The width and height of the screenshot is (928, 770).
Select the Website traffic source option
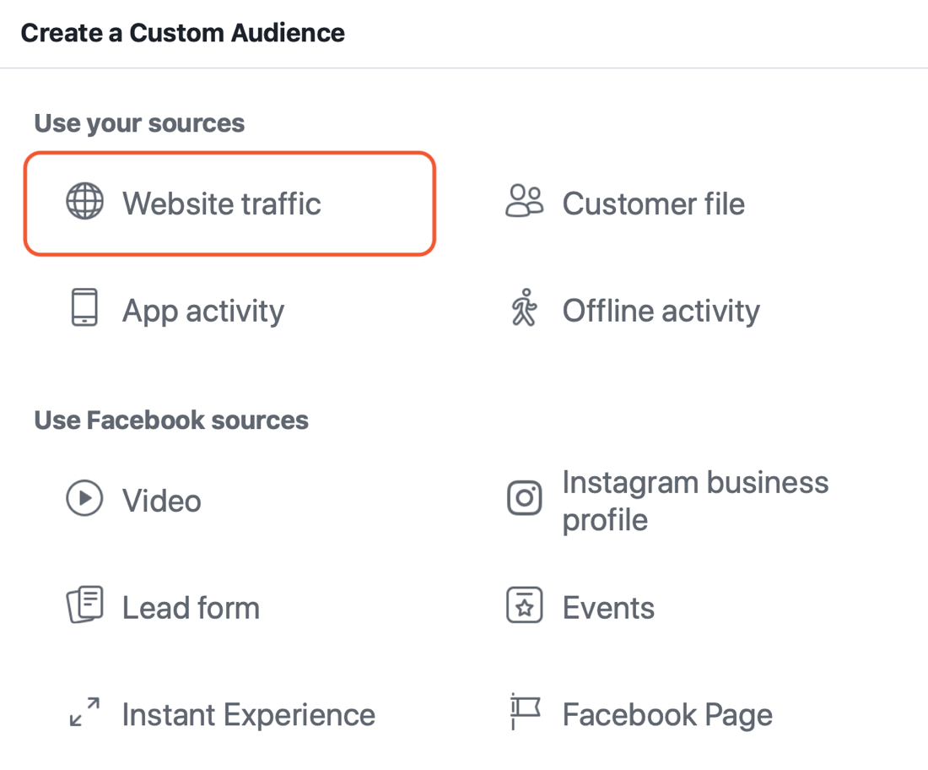pyautogui.click(x=221, y=203)
